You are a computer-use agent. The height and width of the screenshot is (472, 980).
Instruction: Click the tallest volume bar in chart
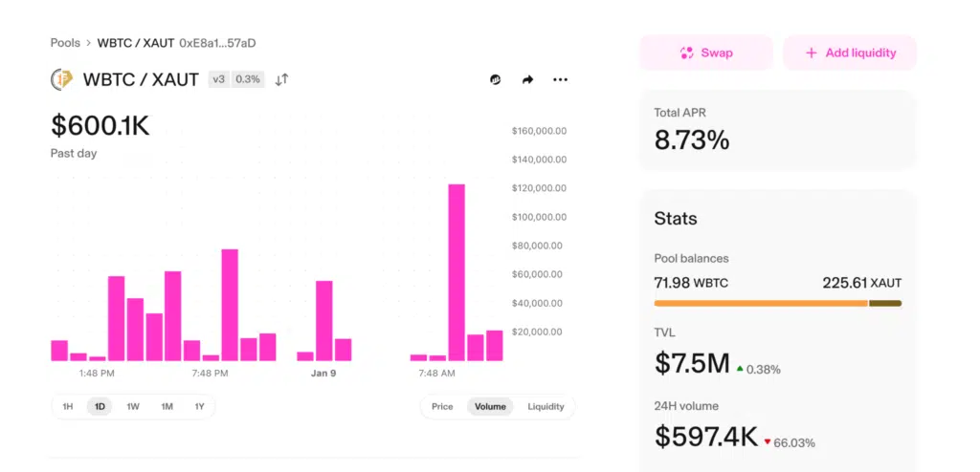(457, 272)
